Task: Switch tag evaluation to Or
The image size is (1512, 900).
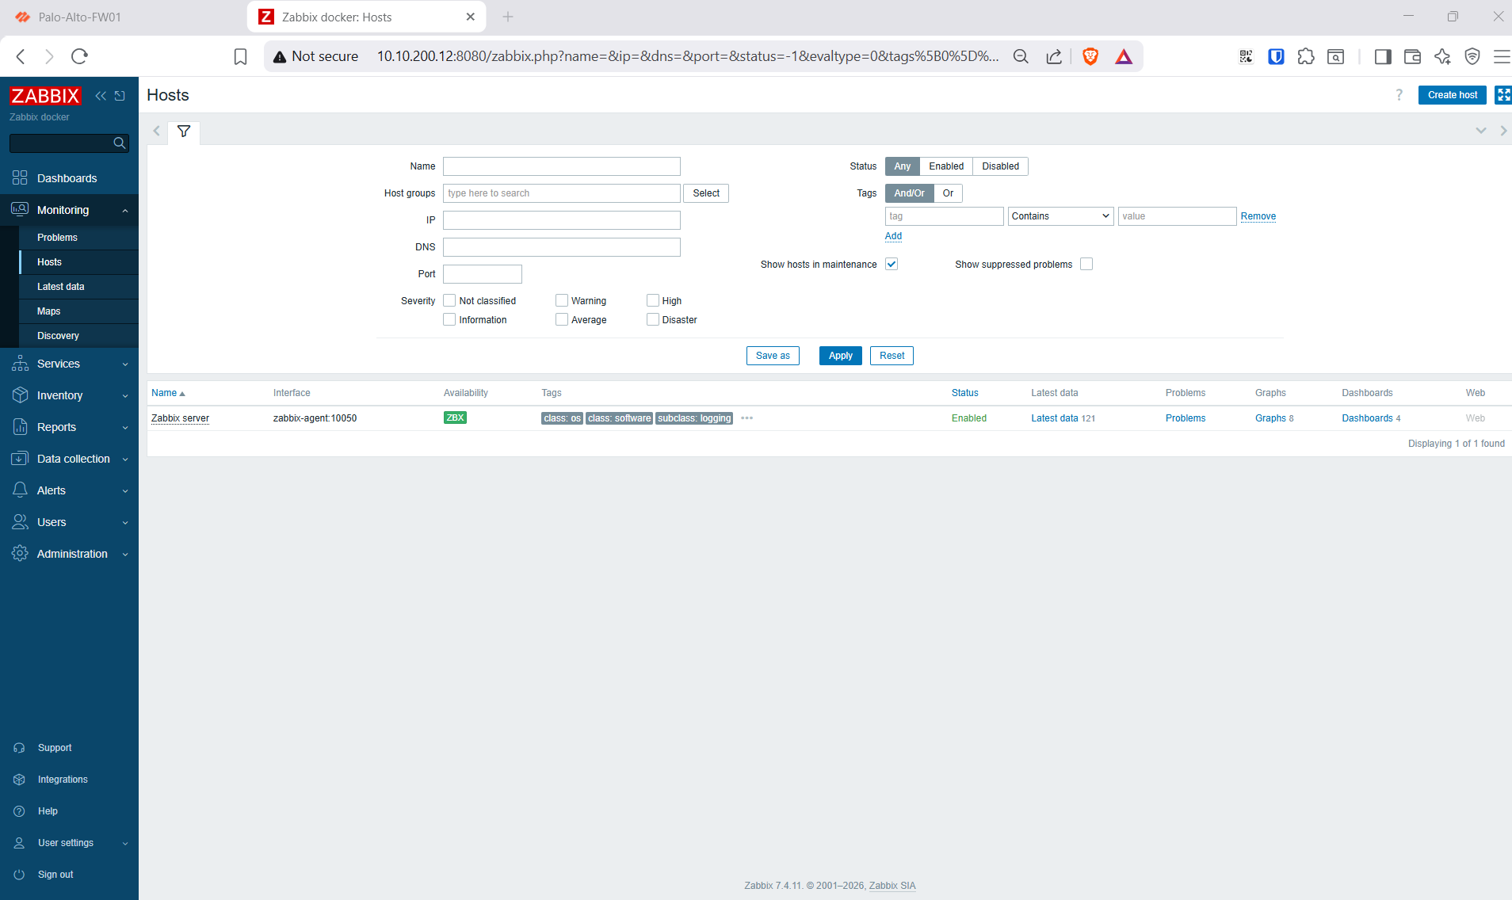Action: (948, 193)
